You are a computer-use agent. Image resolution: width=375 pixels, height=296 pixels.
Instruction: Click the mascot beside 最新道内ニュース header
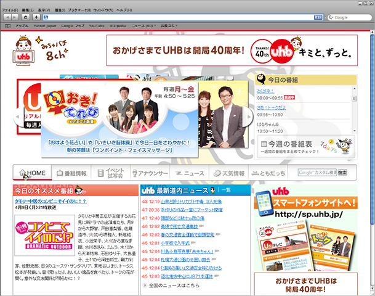click(x=212, y=191)
